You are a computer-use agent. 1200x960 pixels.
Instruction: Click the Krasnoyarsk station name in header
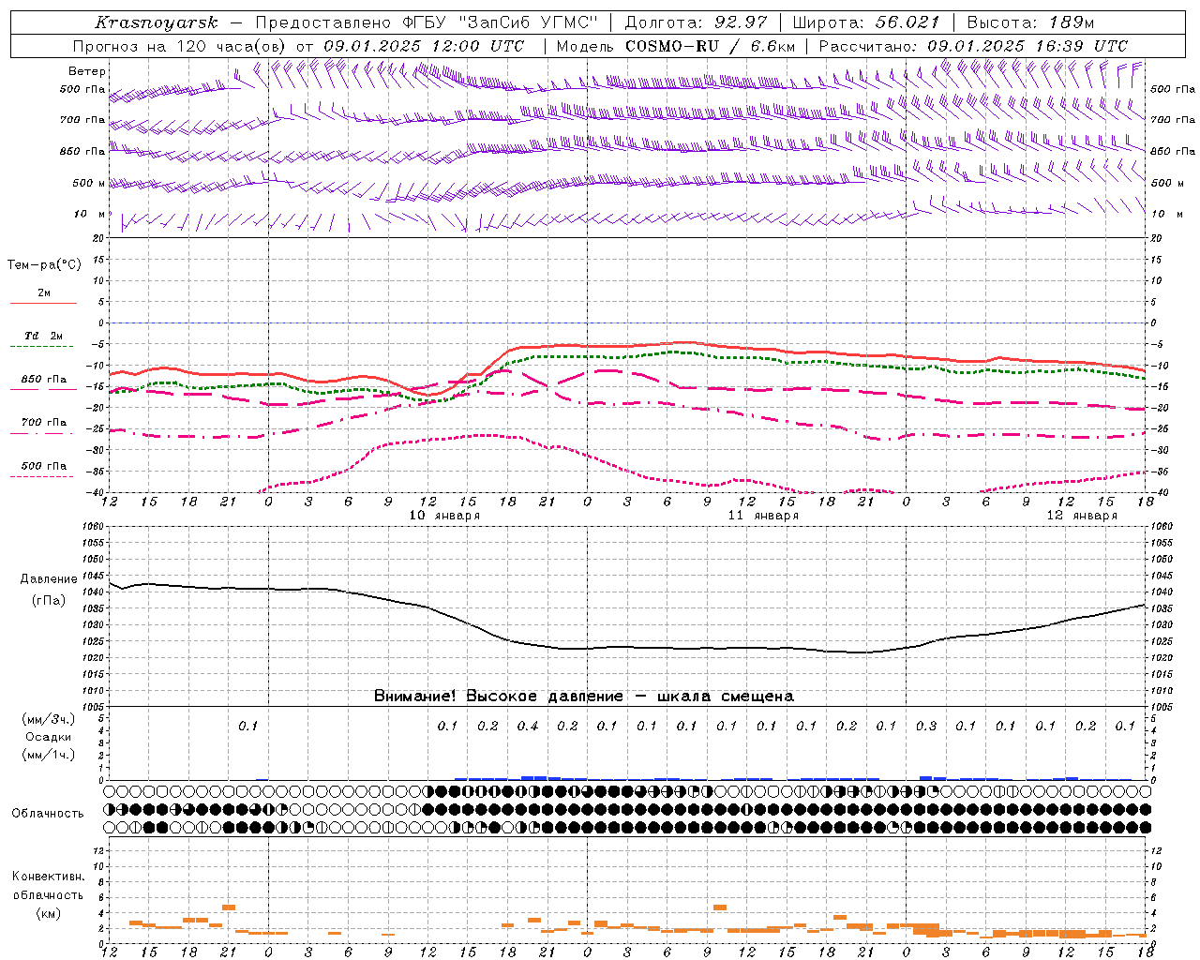pos(157,22)
